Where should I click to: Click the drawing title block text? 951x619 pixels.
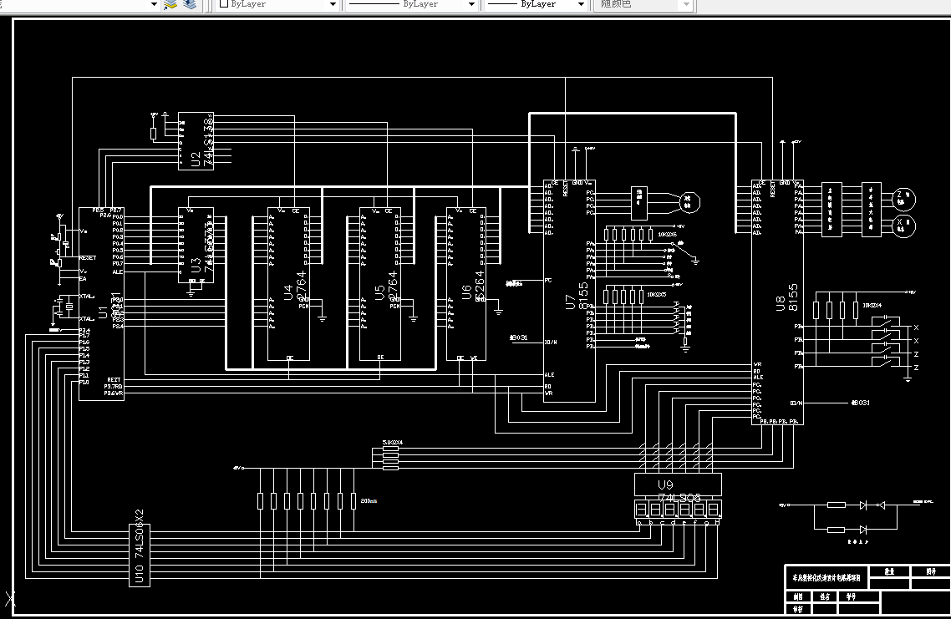point(826,578)
